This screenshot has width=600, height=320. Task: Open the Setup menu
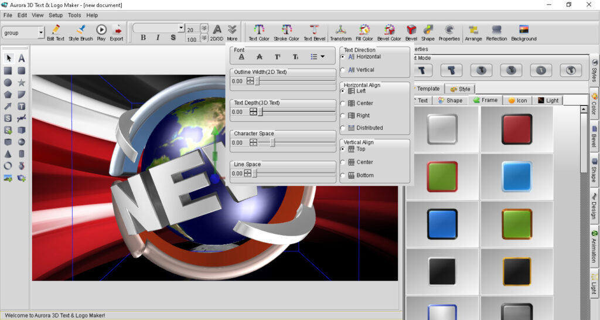point(56,15)
